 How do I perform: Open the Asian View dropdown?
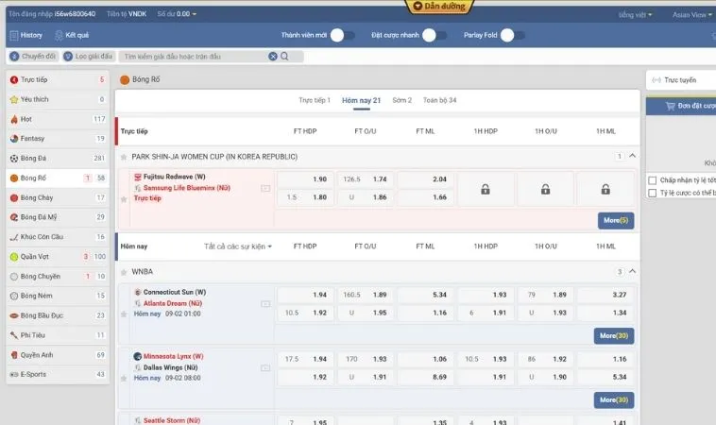[692, 15]
